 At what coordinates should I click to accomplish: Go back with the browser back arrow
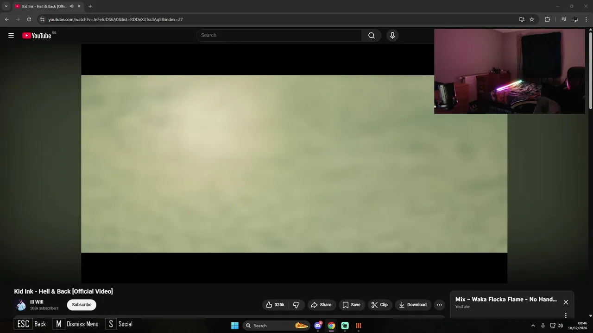(6, 19)
